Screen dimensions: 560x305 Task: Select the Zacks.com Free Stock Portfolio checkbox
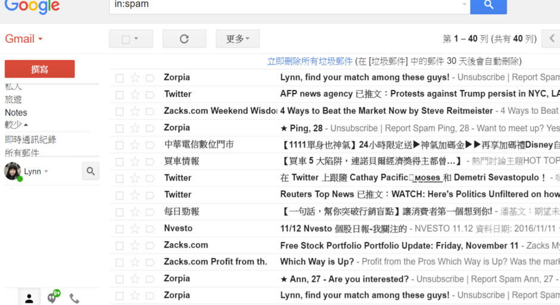point(120,245)
